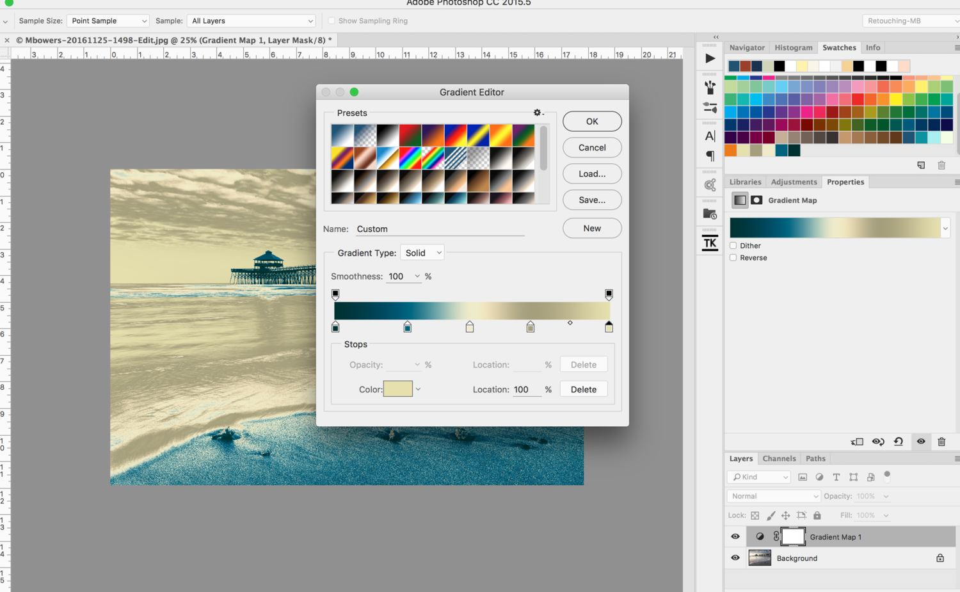The image size is (960, 592).
Task: Click reset to adjustment defaults icon
Action: (x=899, y=442)
